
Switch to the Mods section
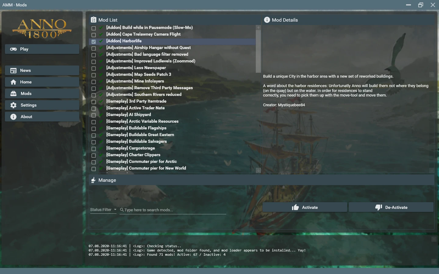[25, 93]
